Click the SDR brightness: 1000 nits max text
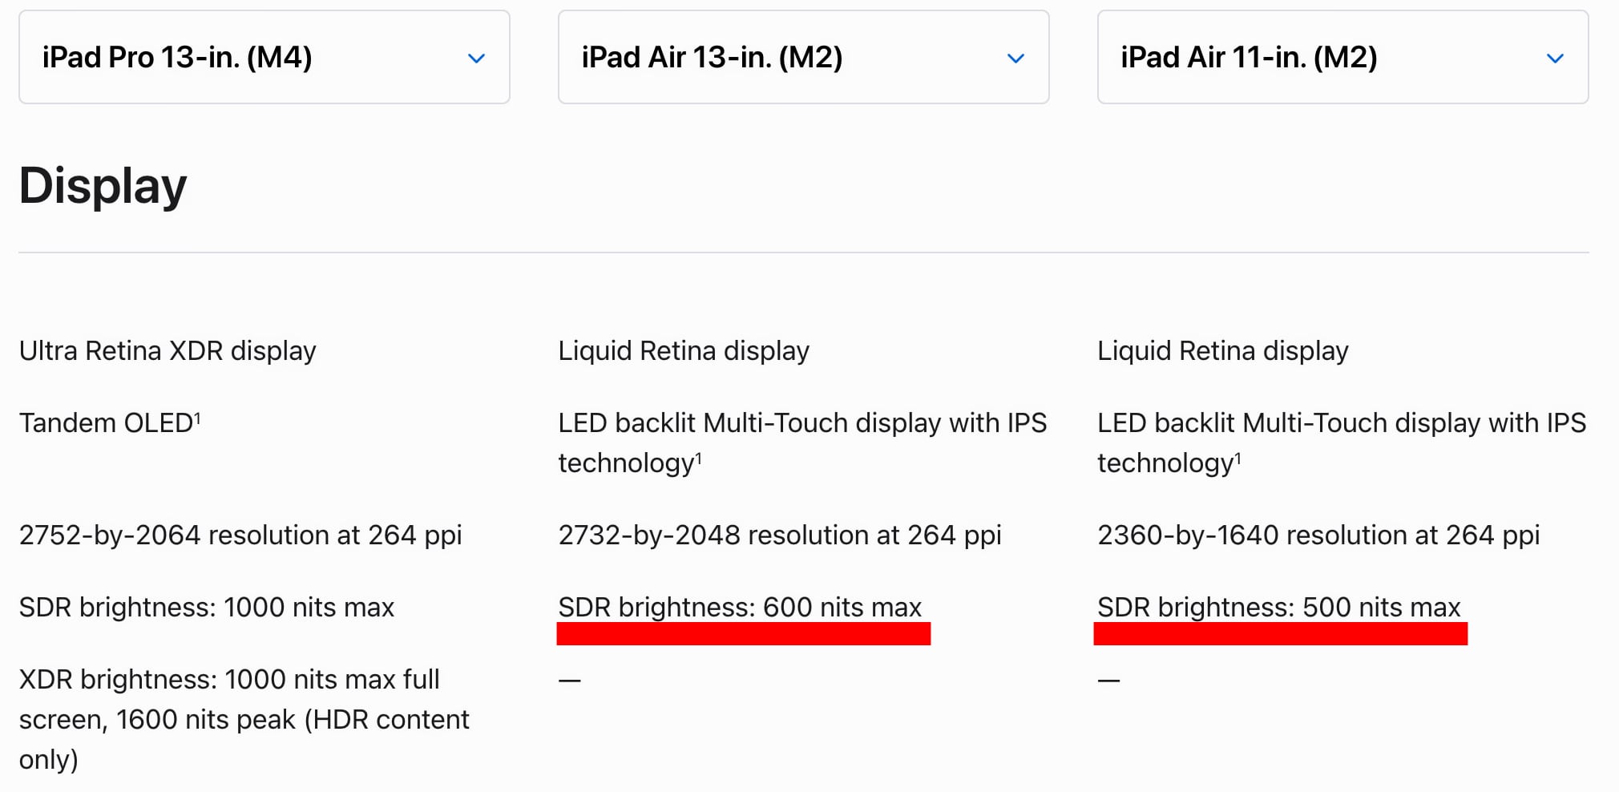 pyautogui.click(x=207, y=608)
